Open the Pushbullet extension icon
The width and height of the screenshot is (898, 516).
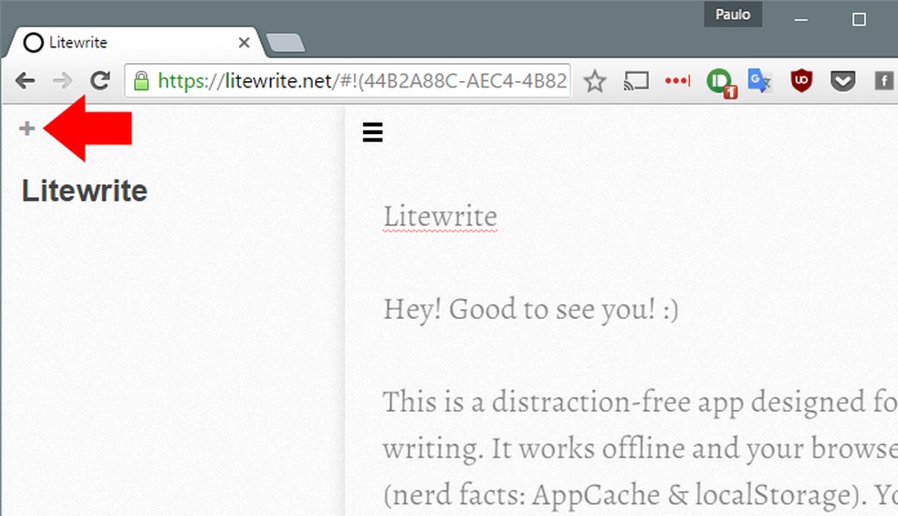(719, 82)
